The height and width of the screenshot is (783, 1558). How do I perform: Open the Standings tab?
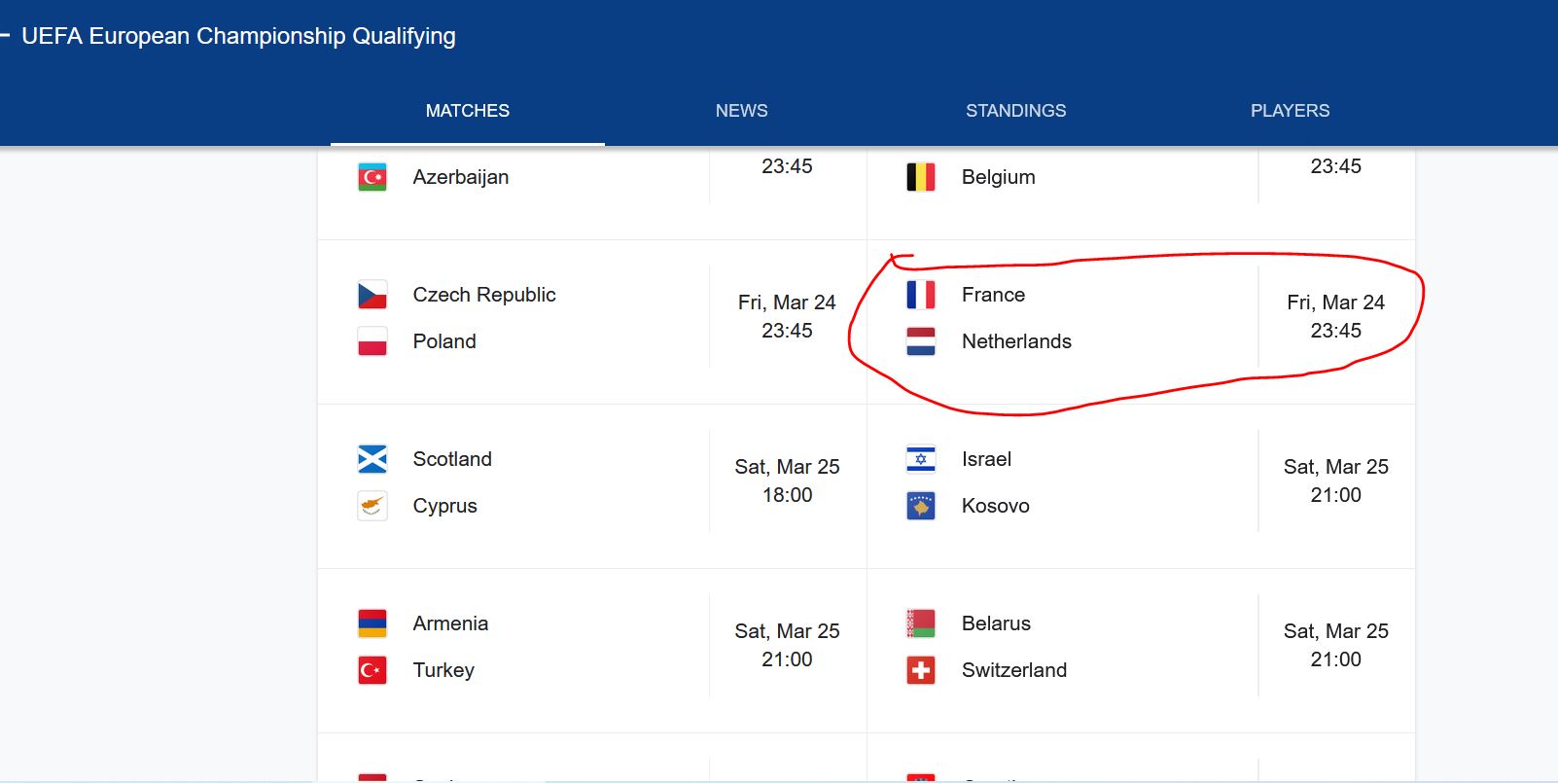pyautogui.click(x=1015, y=111)
